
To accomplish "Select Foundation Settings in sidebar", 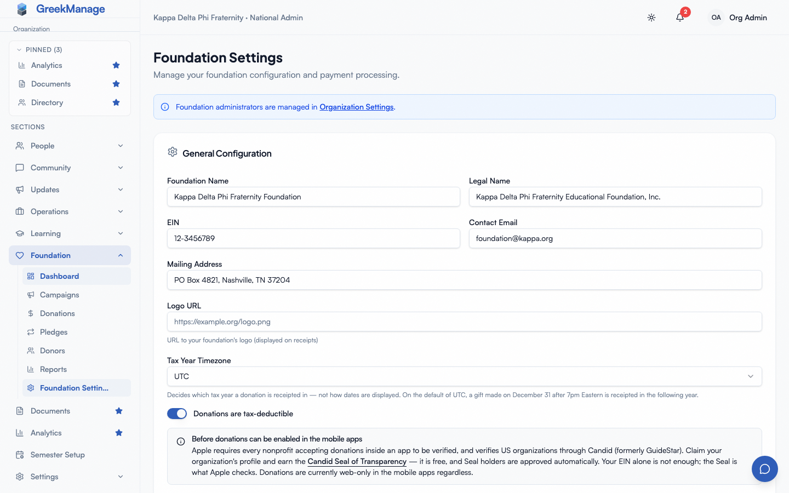I will tap(77, 388).
